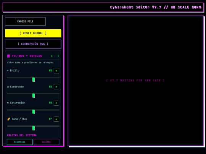Click the Contraste half-circle icon

[x=8, y=87]
